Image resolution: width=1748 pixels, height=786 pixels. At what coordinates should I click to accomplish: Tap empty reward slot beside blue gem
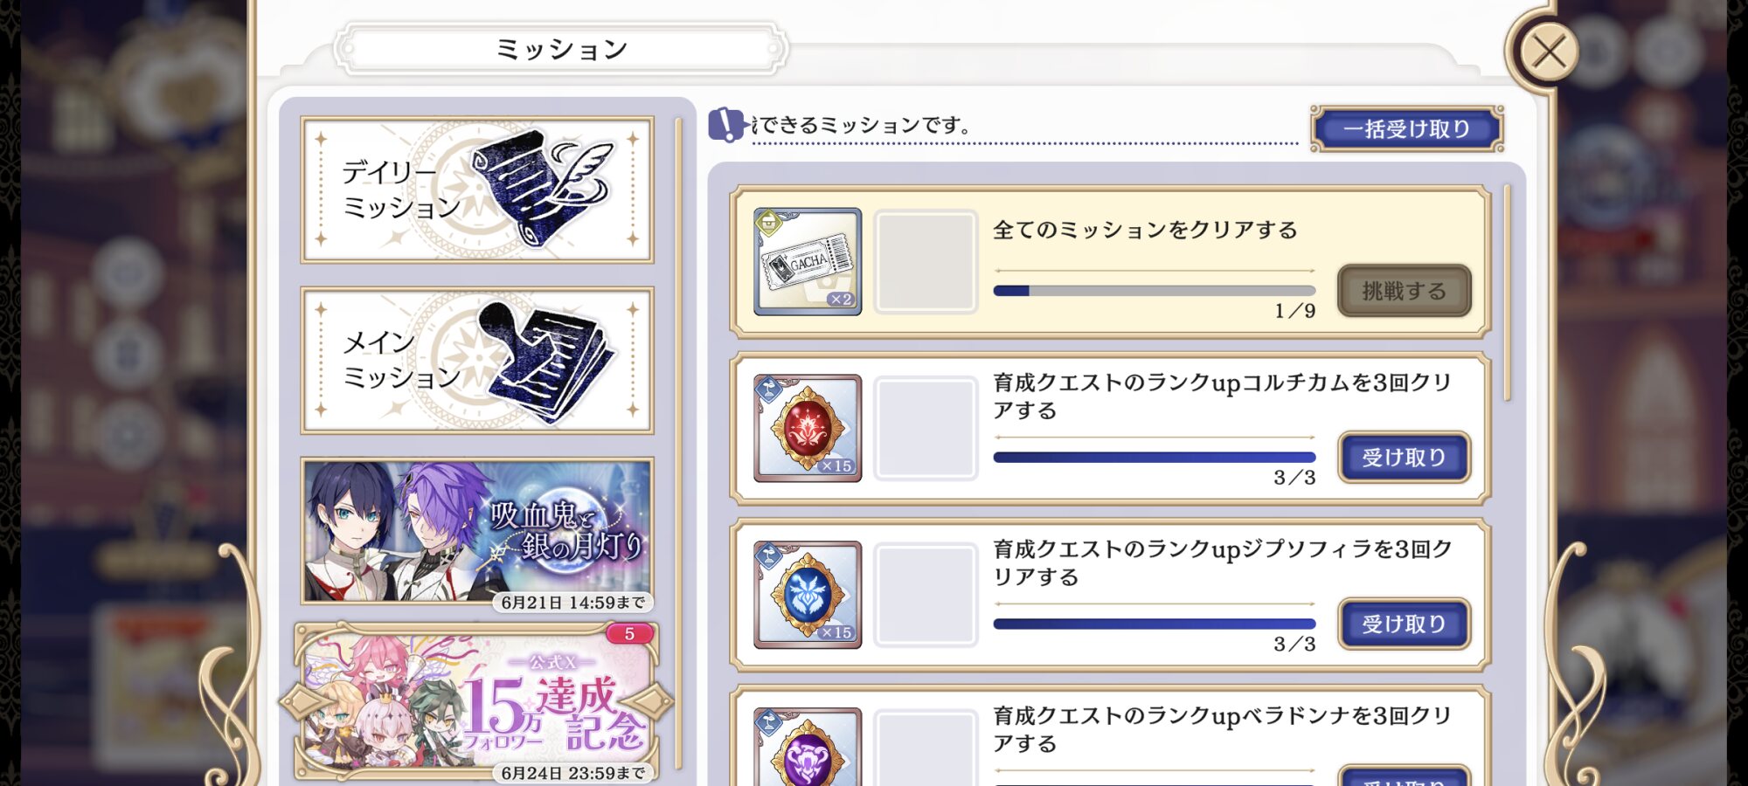pyautogui.click(x=926, y=595)
